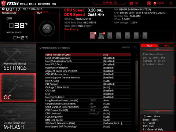Select SW Guard Extensions (SGX) row
The height and width of the screenshot is (132, 176).
click(88, 123)
